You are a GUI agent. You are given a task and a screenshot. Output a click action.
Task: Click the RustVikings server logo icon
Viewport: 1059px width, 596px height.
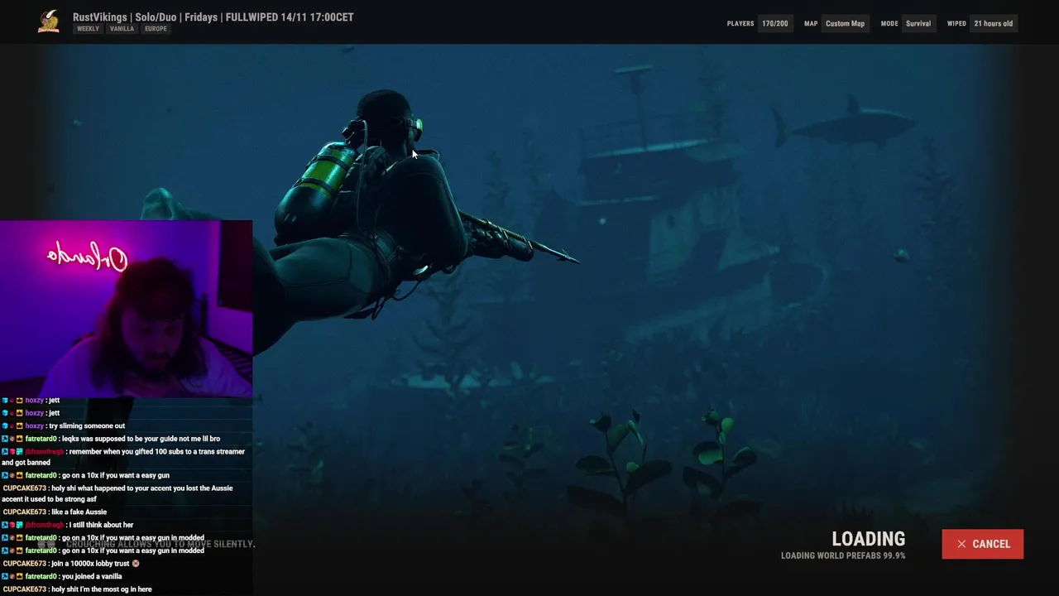(49, 22)
